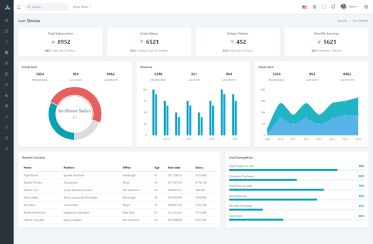Open the US flag language selector
This screenshot has width=373, height=244.
pos(305,7)
